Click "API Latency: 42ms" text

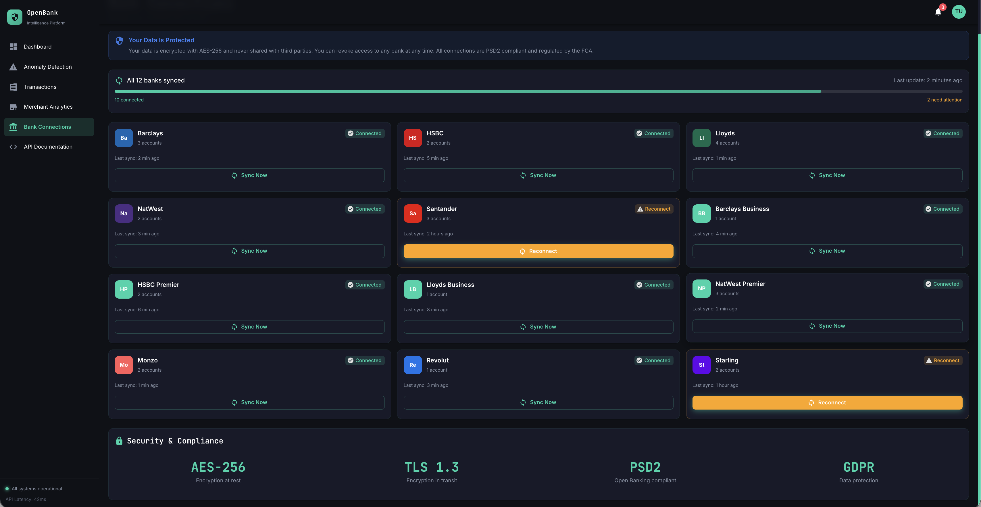26,499
